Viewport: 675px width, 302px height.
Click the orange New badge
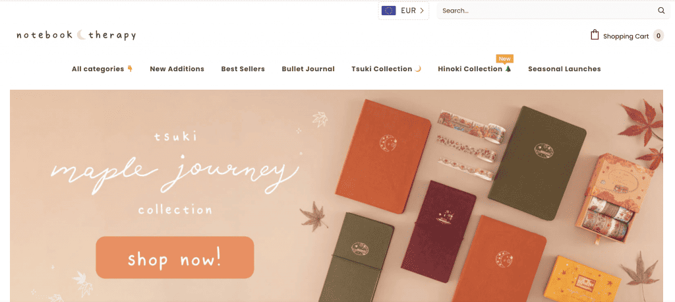[x=504, y=59]
